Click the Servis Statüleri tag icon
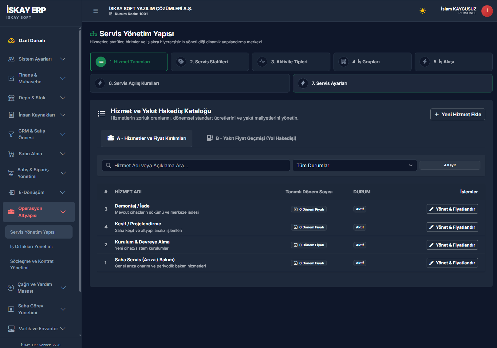Image resolution: width=497 pixels, height=348 pixels. (x=181, y=62)
